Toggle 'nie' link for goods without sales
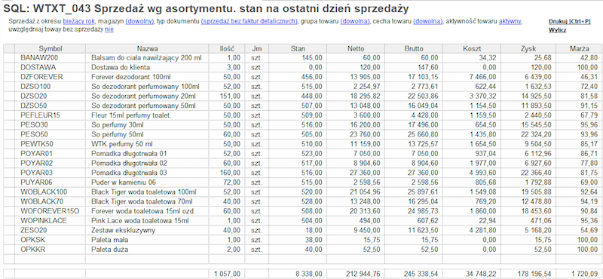The image size is (603, 279). 109,29
